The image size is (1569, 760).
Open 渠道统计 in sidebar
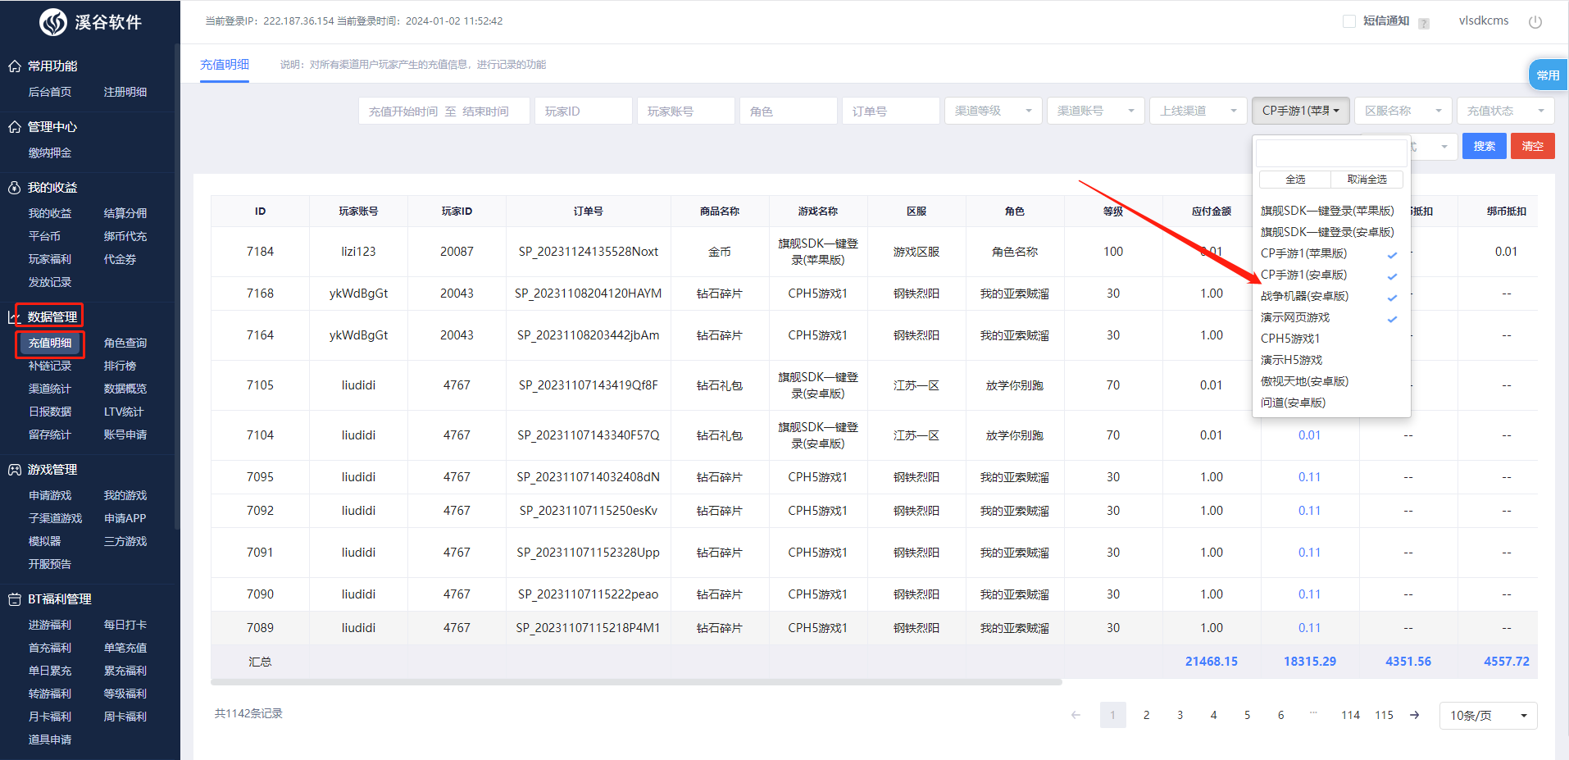coord(50,389)
